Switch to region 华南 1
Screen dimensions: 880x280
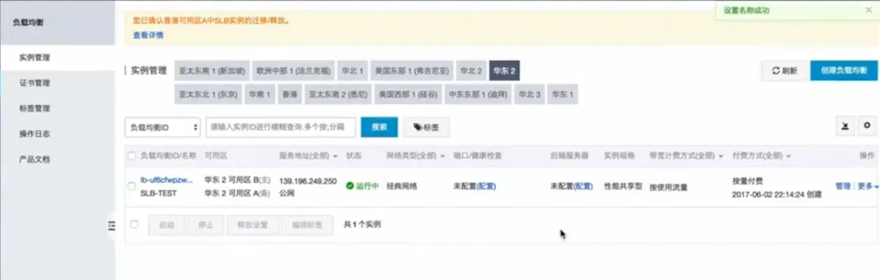point(260,95)
